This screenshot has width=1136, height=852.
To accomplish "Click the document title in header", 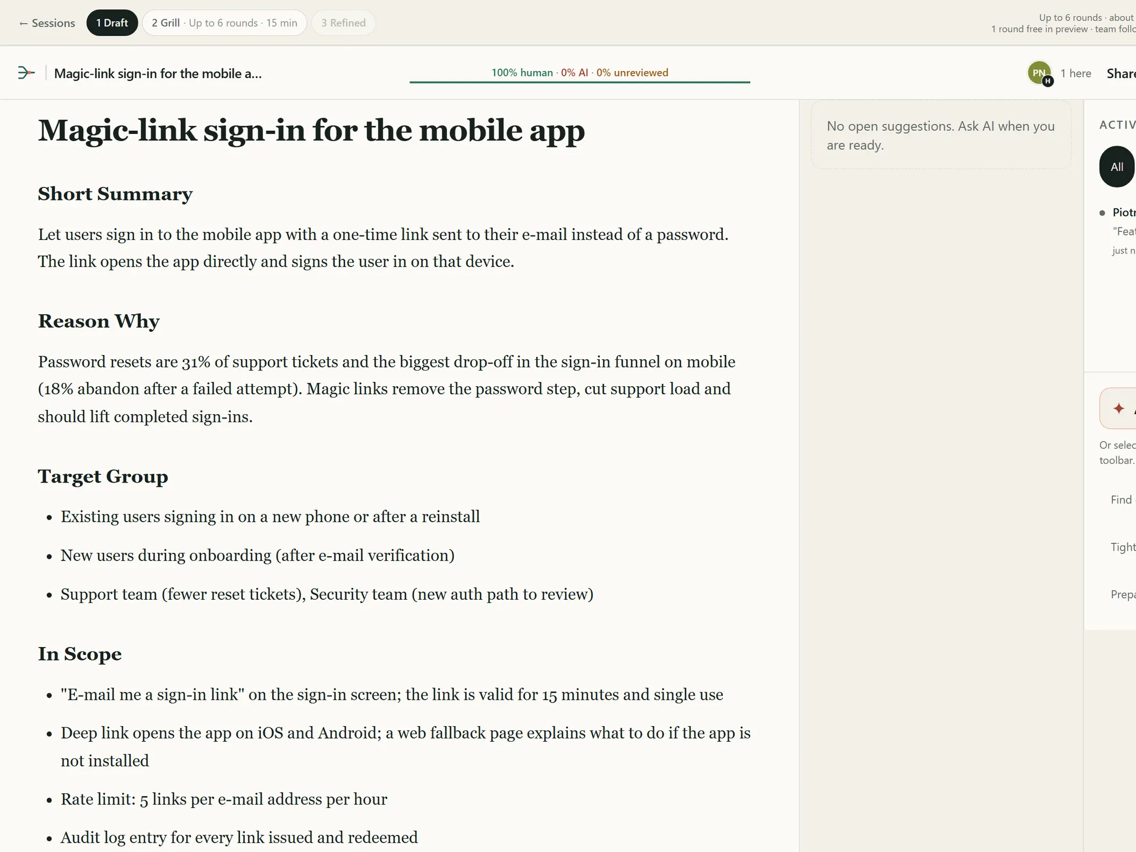I will pyautogui.click(x=158, y=74).
